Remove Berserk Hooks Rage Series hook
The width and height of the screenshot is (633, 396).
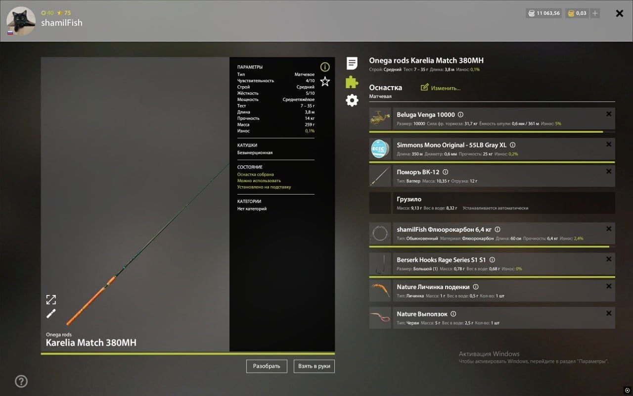pyautogui.click(x=609, y=259)
